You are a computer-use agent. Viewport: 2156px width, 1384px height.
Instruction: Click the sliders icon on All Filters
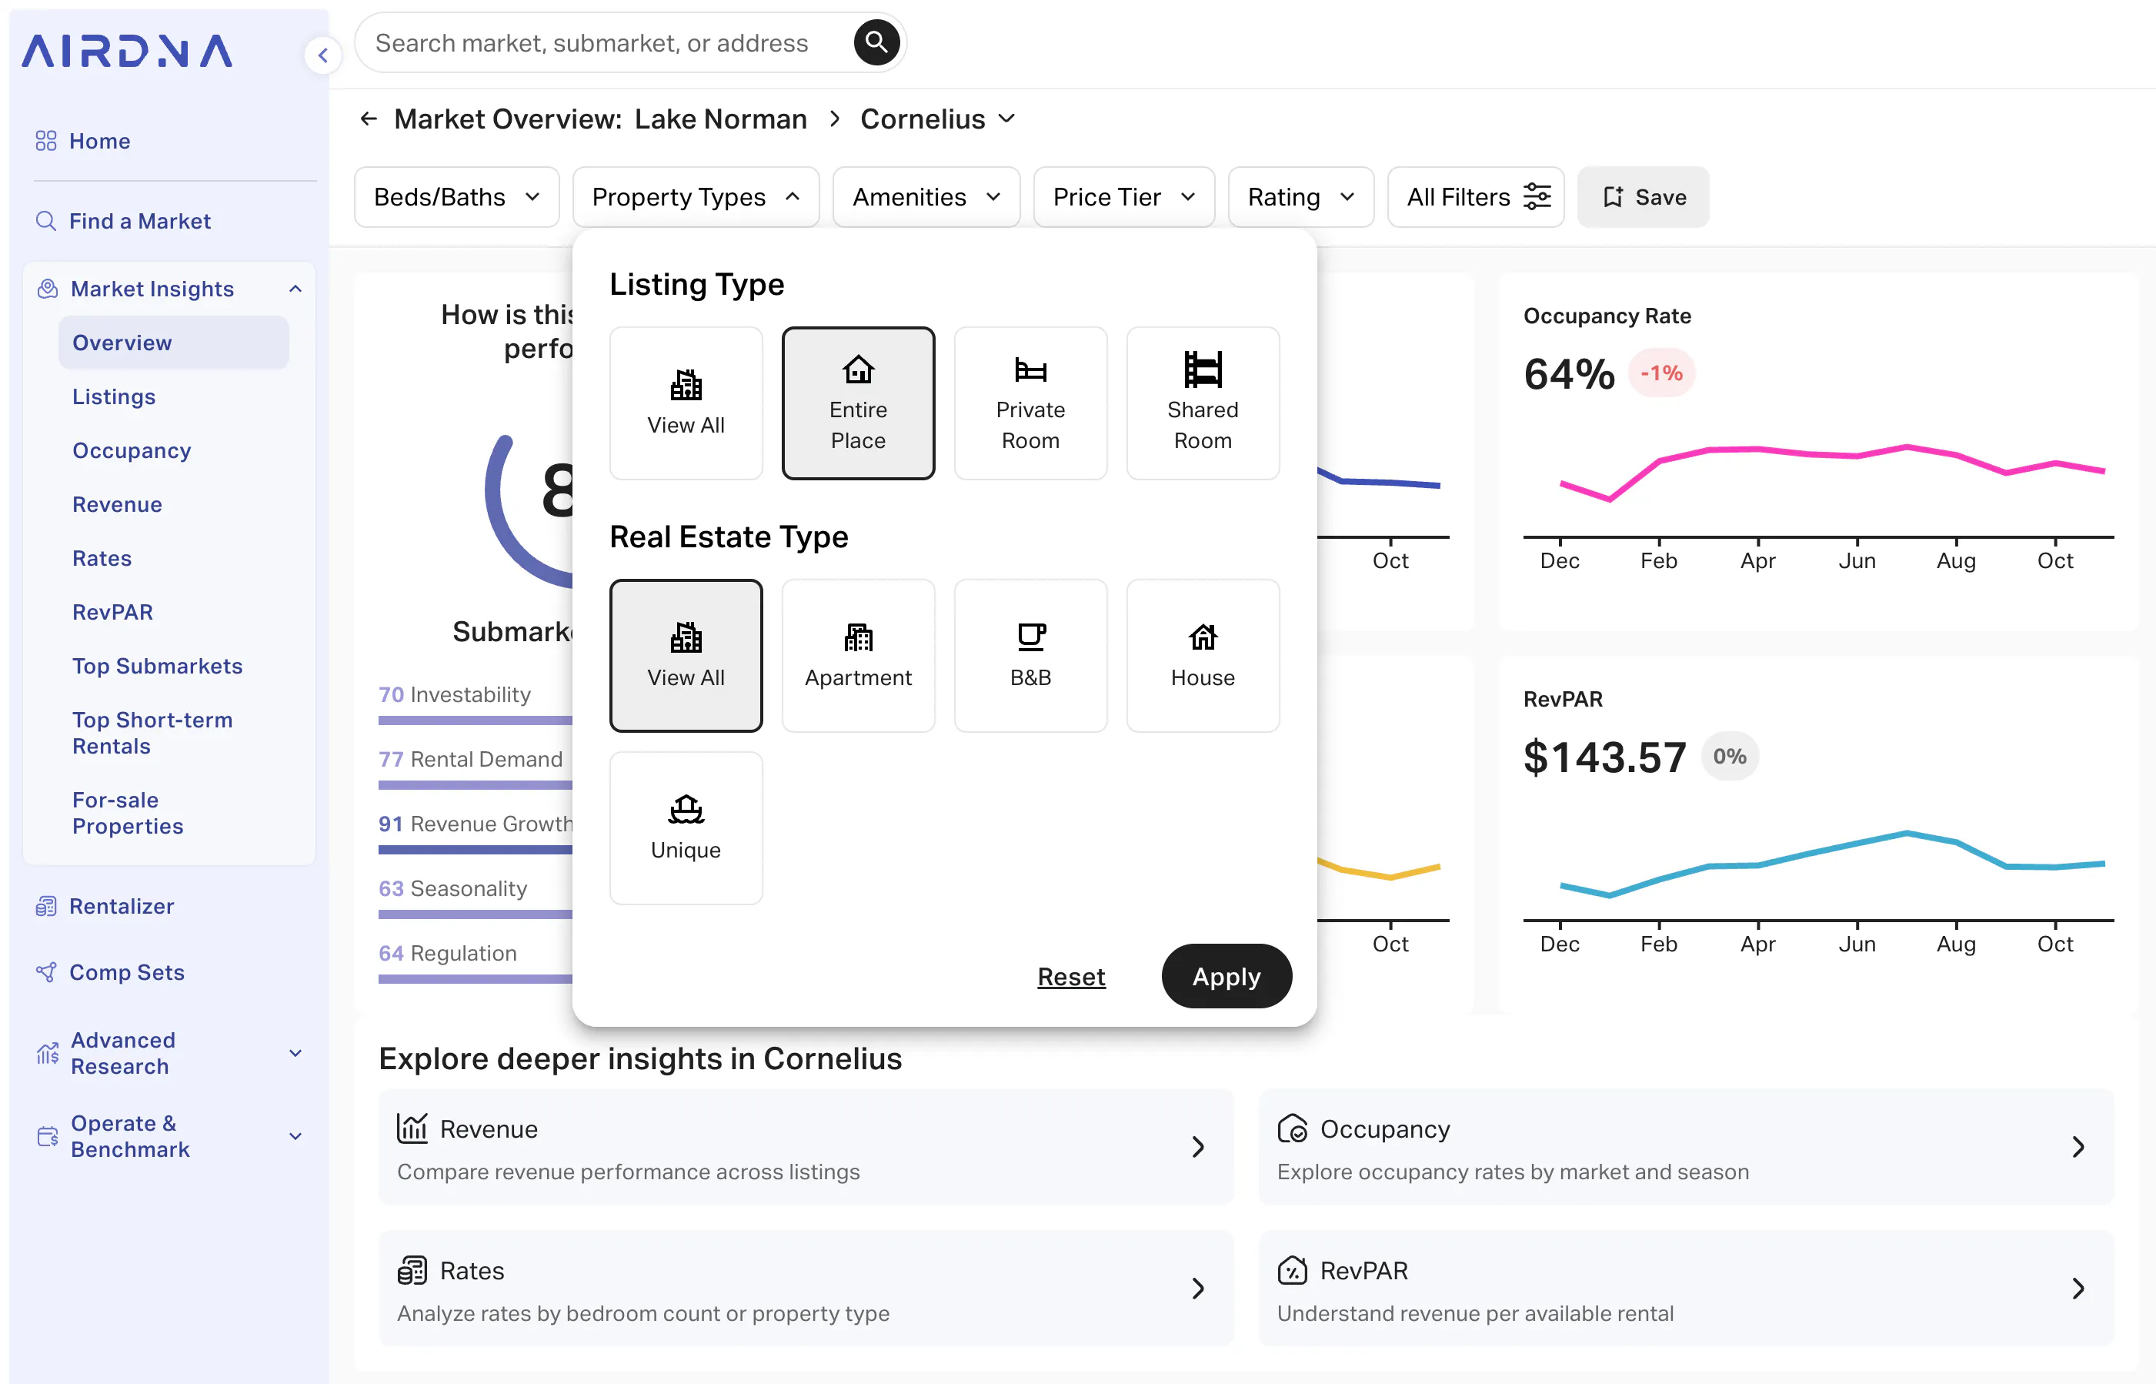1537,197
